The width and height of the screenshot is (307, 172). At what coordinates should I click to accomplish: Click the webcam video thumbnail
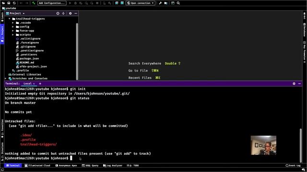click(263, 145)
